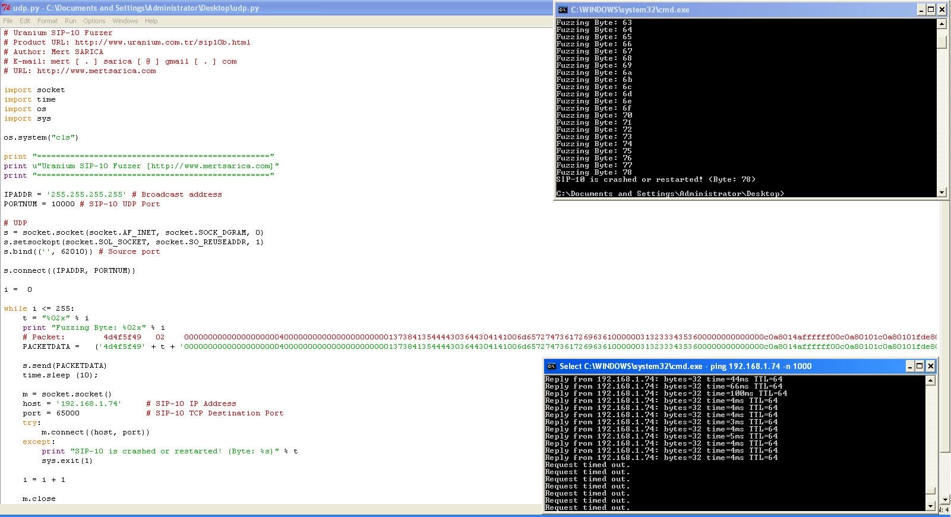The height and width of the screenshot is (517, 951).
Task: Click the s.connect((IPADDR, PORTNUM)) line
Action: (69, 270)
